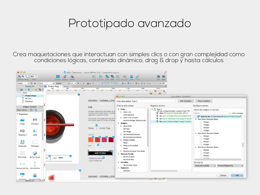The height and width of the screenshot is (195, 260).
Task: Enable the Hide Unnamed checkbox
Action: point(230,113)
